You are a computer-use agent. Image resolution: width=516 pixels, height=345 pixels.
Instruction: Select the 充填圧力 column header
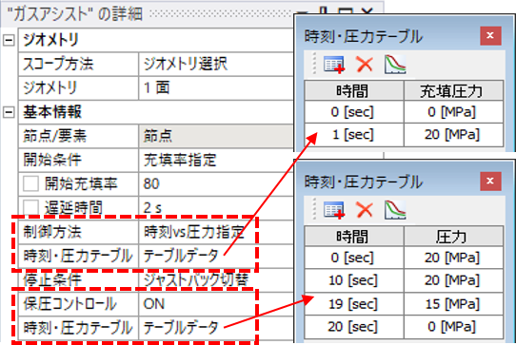coord(453,90)
